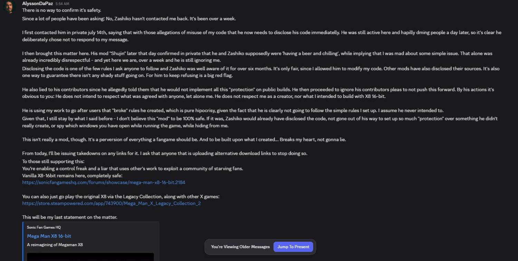Click the line Vanilla X8-16bit remains here

tap(72, 175)
